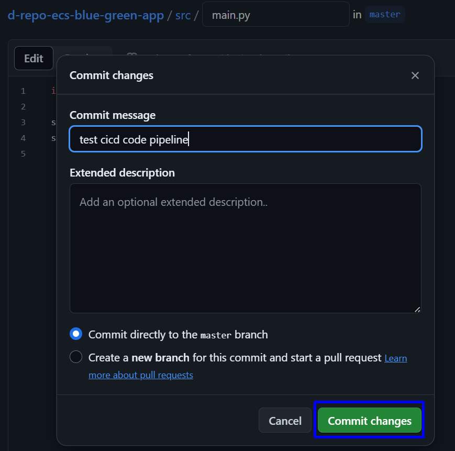Image resolution: width=455 pixels, height=451 pixels.
Task: Click line number 1 in editor gutter
Action: click(23, 91)
